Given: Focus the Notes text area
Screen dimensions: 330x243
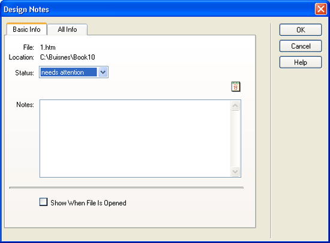Looking at the screenshot, I should click(x=135, y=139).
